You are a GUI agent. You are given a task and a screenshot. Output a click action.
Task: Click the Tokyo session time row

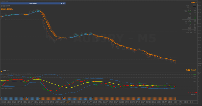pos(5,7)
